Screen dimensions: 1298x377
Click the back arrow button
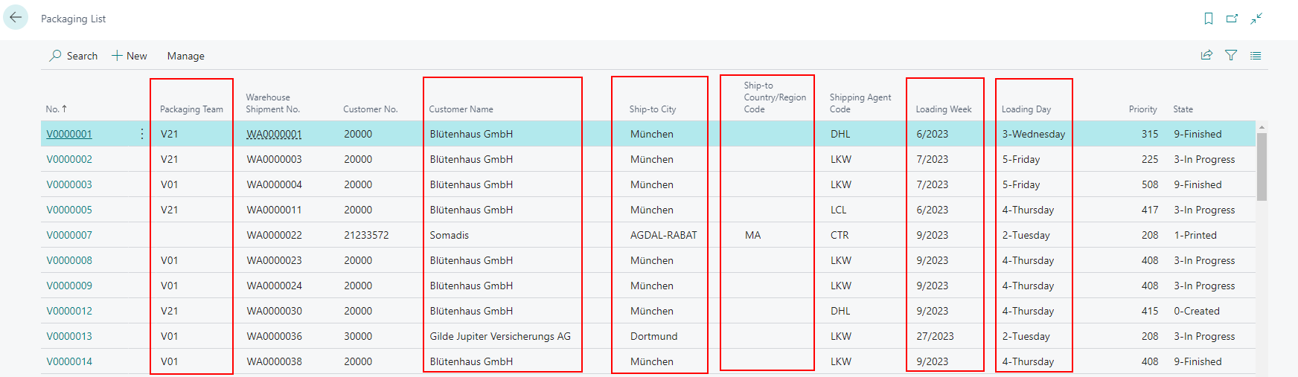(x=16, y=18)
